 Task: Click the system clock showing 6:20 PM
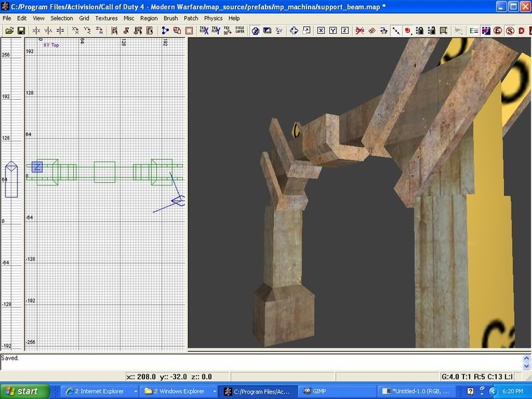click(x=513, y=392)
